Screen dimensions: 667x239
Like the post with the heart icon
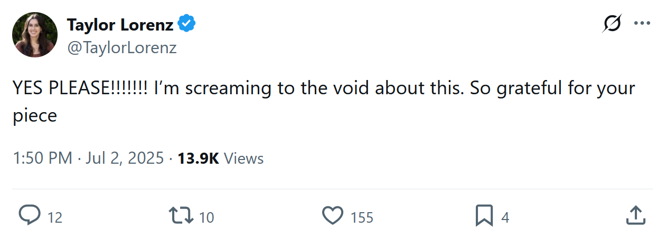tap(333, 216)
